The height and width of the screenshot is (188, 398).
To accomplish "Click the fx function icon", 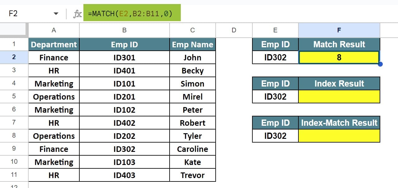I will tap(78, 13).
